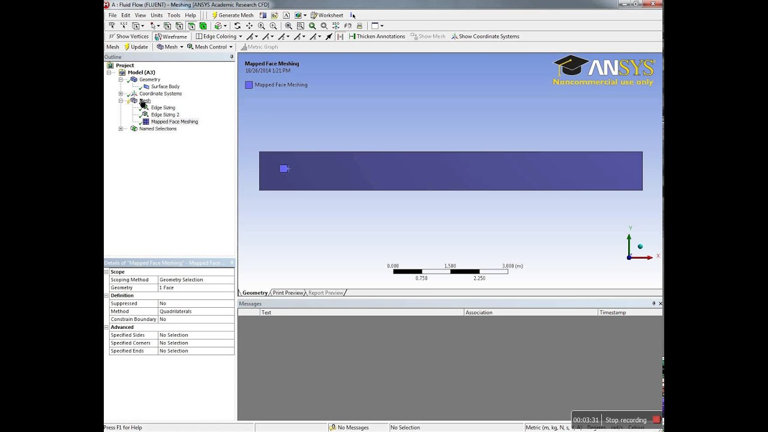The height and width of the screenshot is (432, 768).
Task: Click the Box Zoom tool
Action: coord(274,26)
